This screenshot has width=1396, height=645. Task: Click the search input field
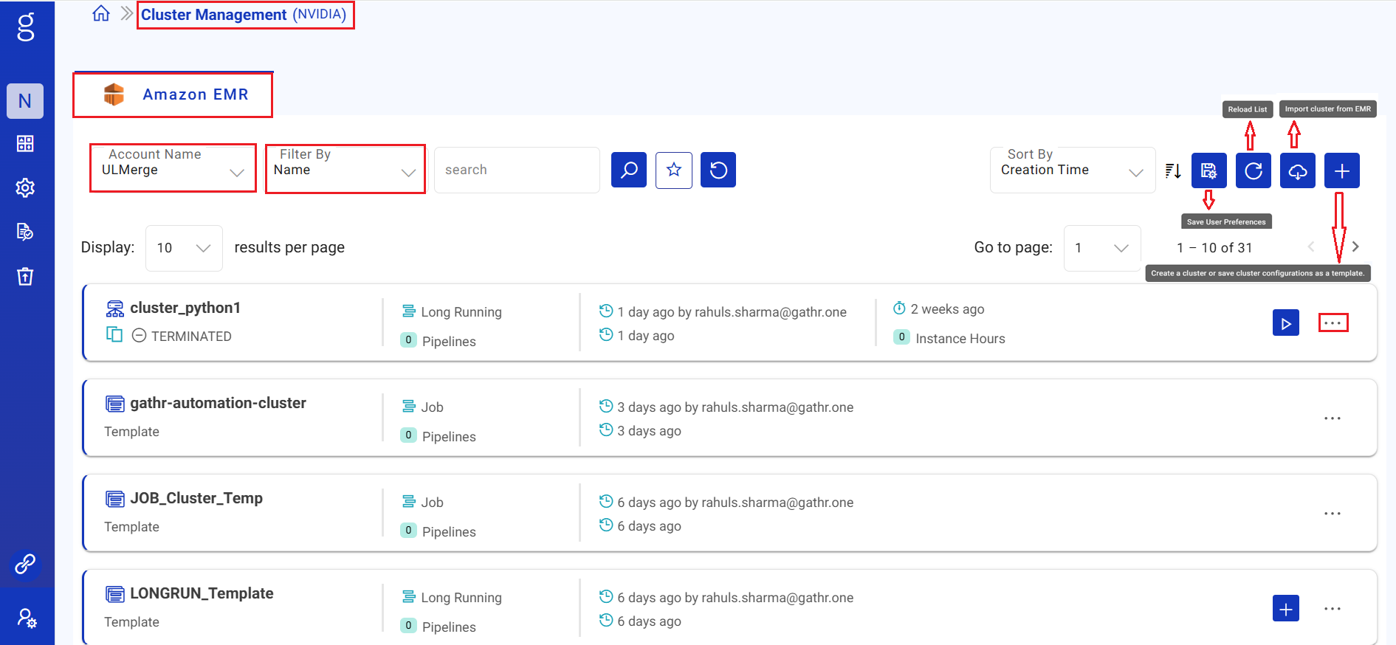click(x=517, y=170)
